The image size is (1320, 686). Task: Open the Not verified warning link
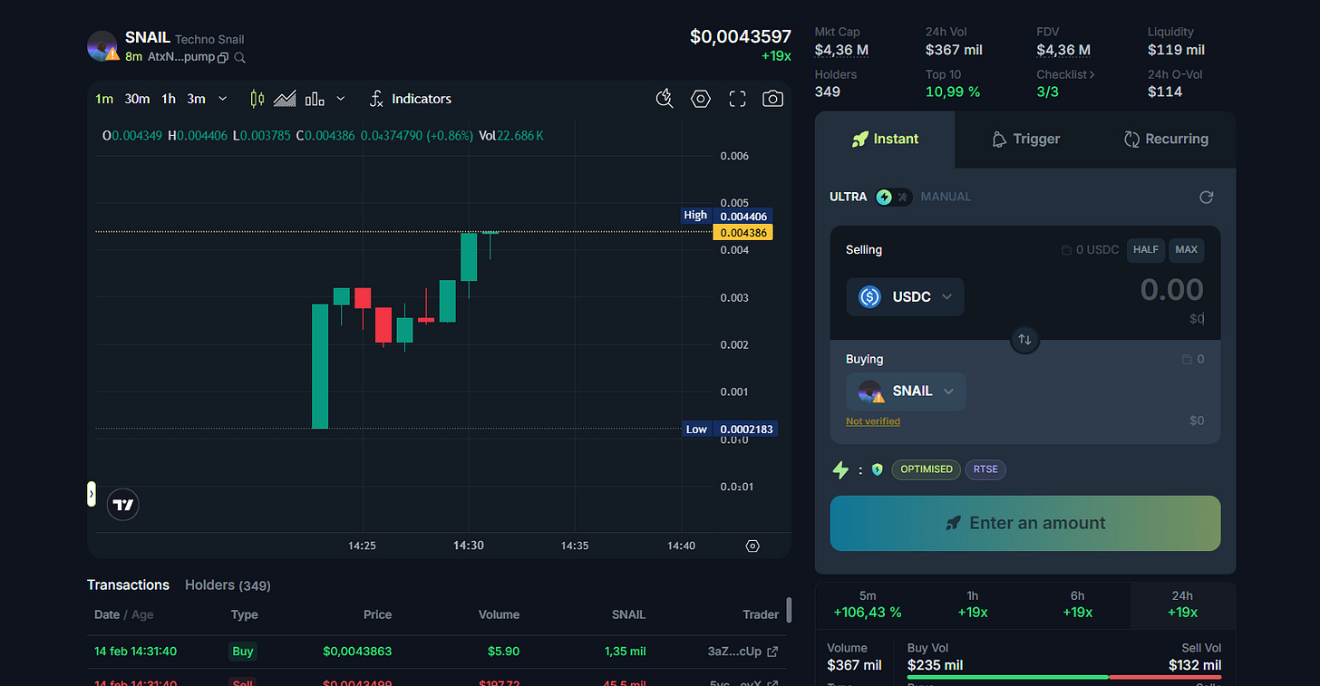click(873, 421)
